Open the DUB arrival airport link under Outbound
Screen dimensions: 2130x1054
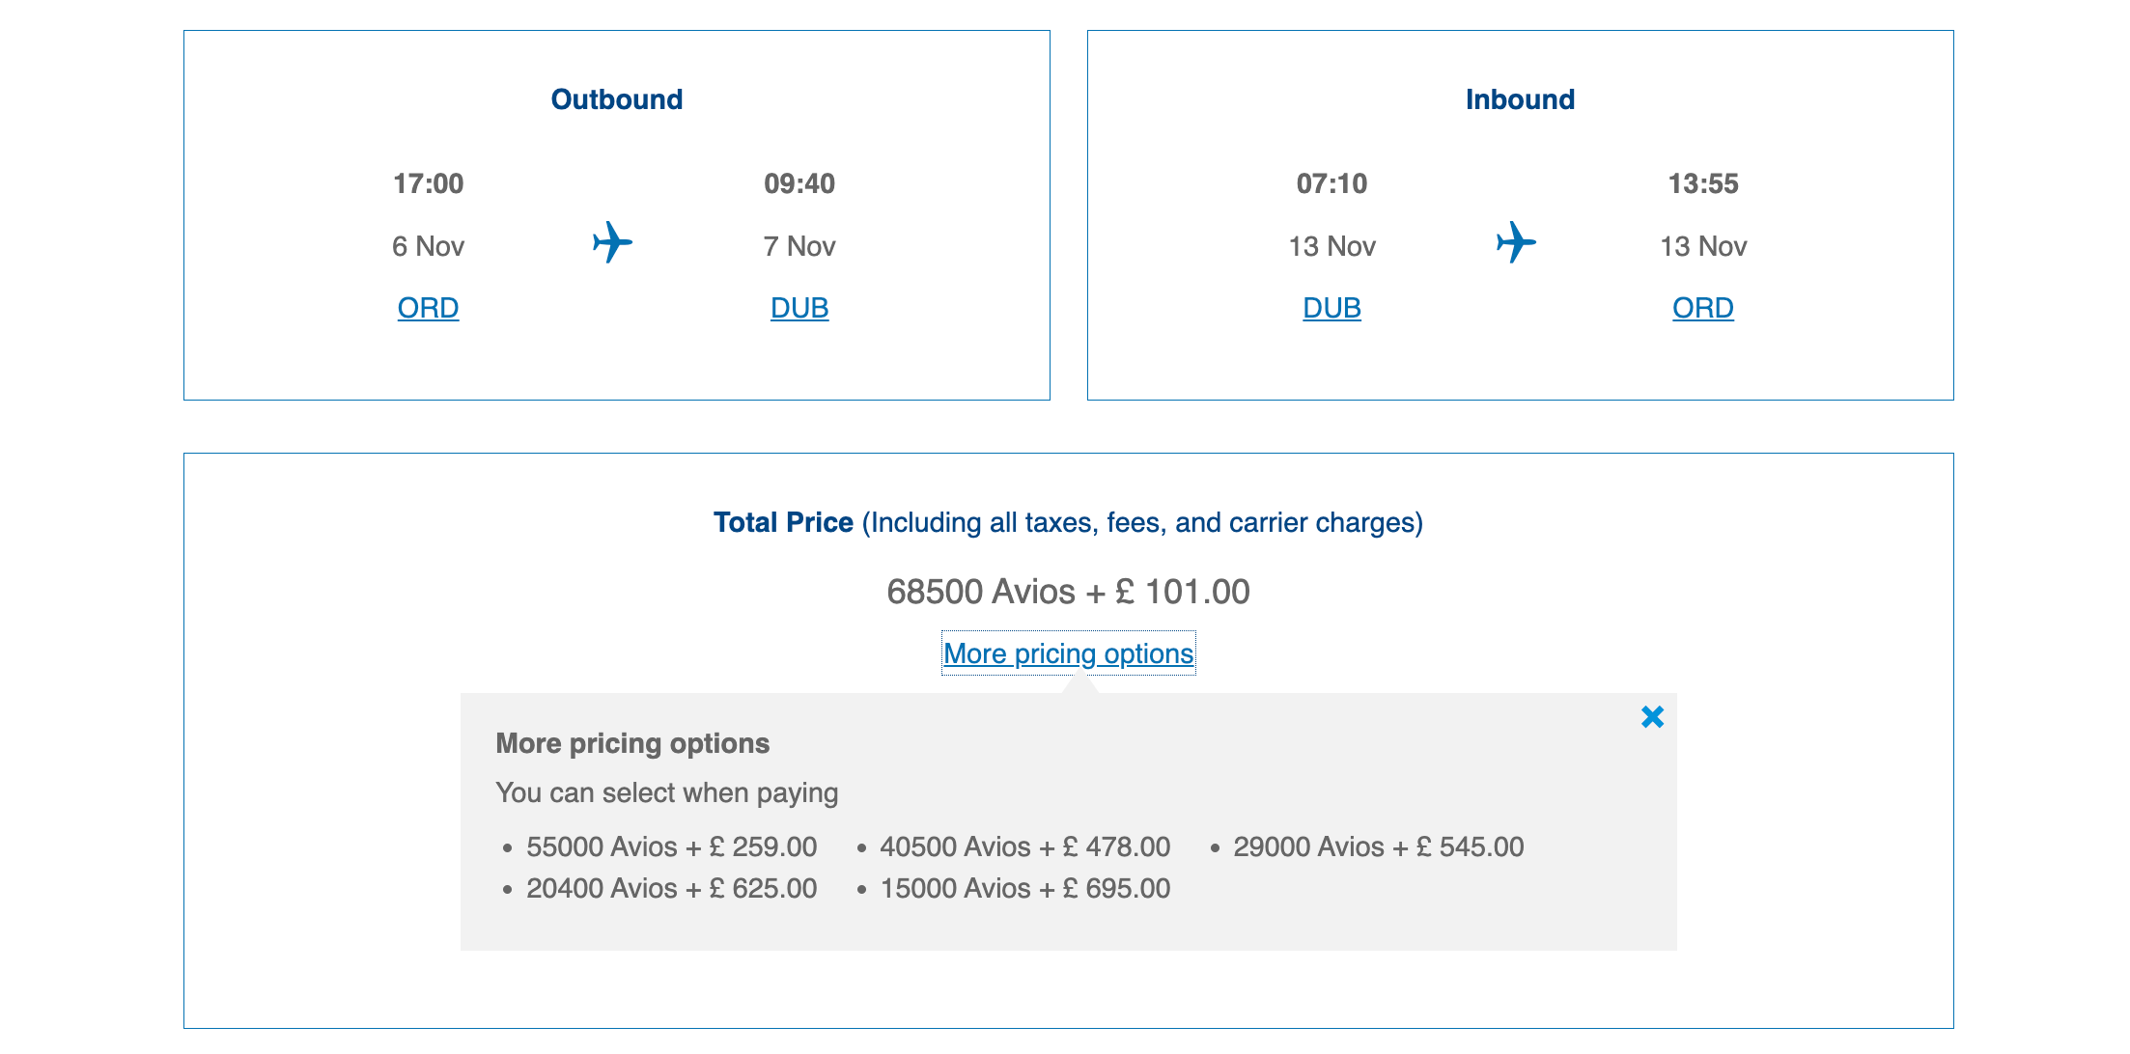[799, 308]
